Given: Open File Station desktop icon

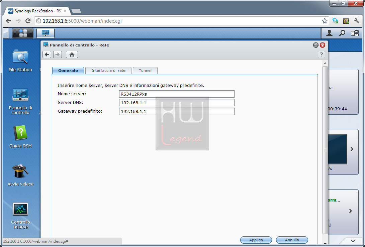Looking at the screenshot, I should pos(20,60).
